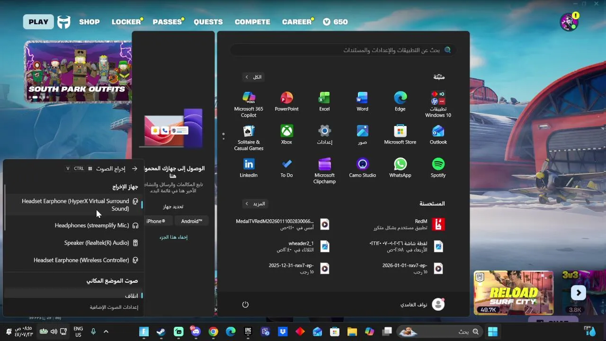Click the Windows Start button on taskbar
Screen dimensions: 606x341
click(492, 332)
